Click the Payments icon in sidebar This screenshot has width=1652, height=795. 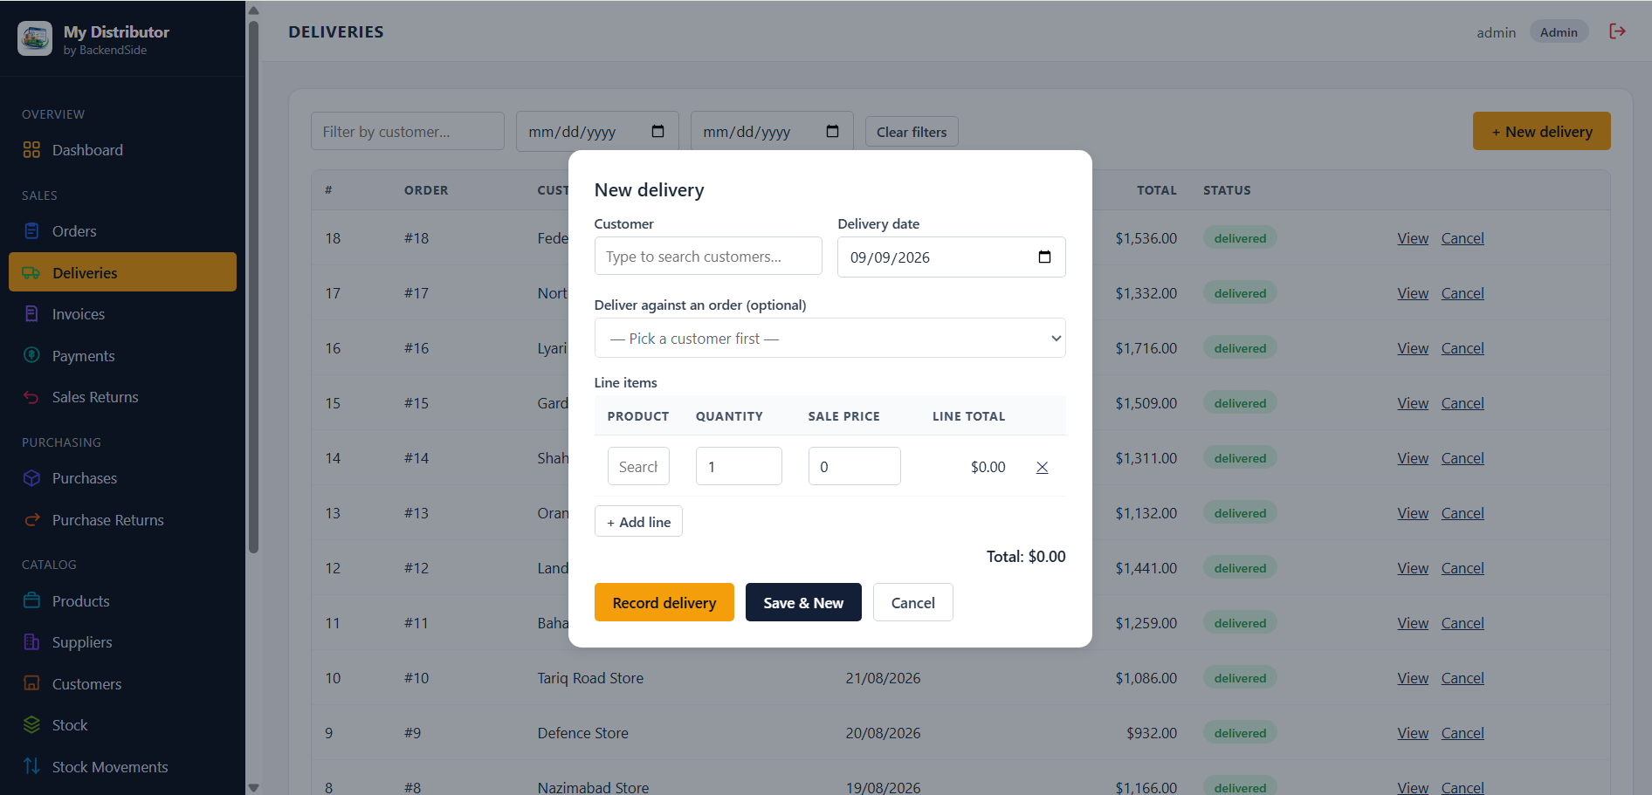[x=31, y=355]
